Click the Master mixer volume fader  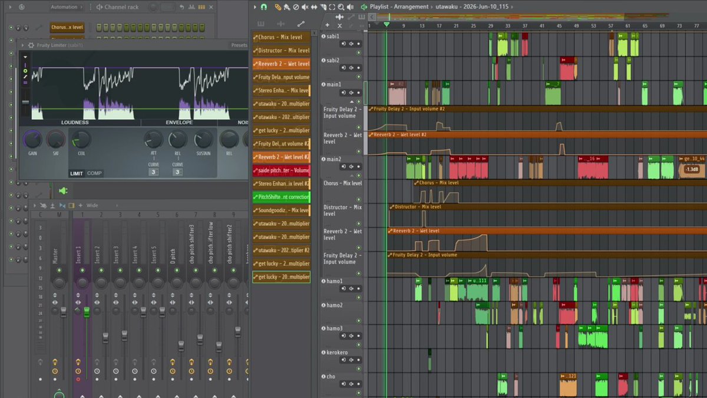point(63,312)
